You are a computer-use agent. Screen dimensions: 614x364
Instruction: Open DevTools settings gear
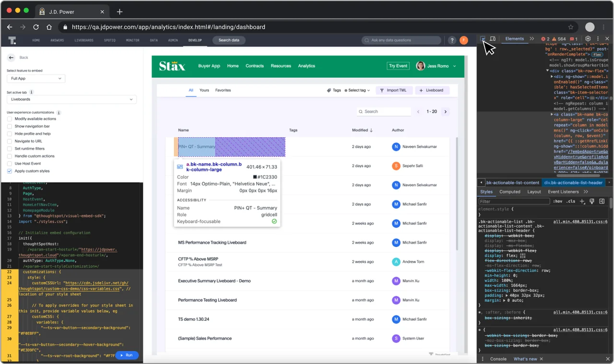click(588, 39)
